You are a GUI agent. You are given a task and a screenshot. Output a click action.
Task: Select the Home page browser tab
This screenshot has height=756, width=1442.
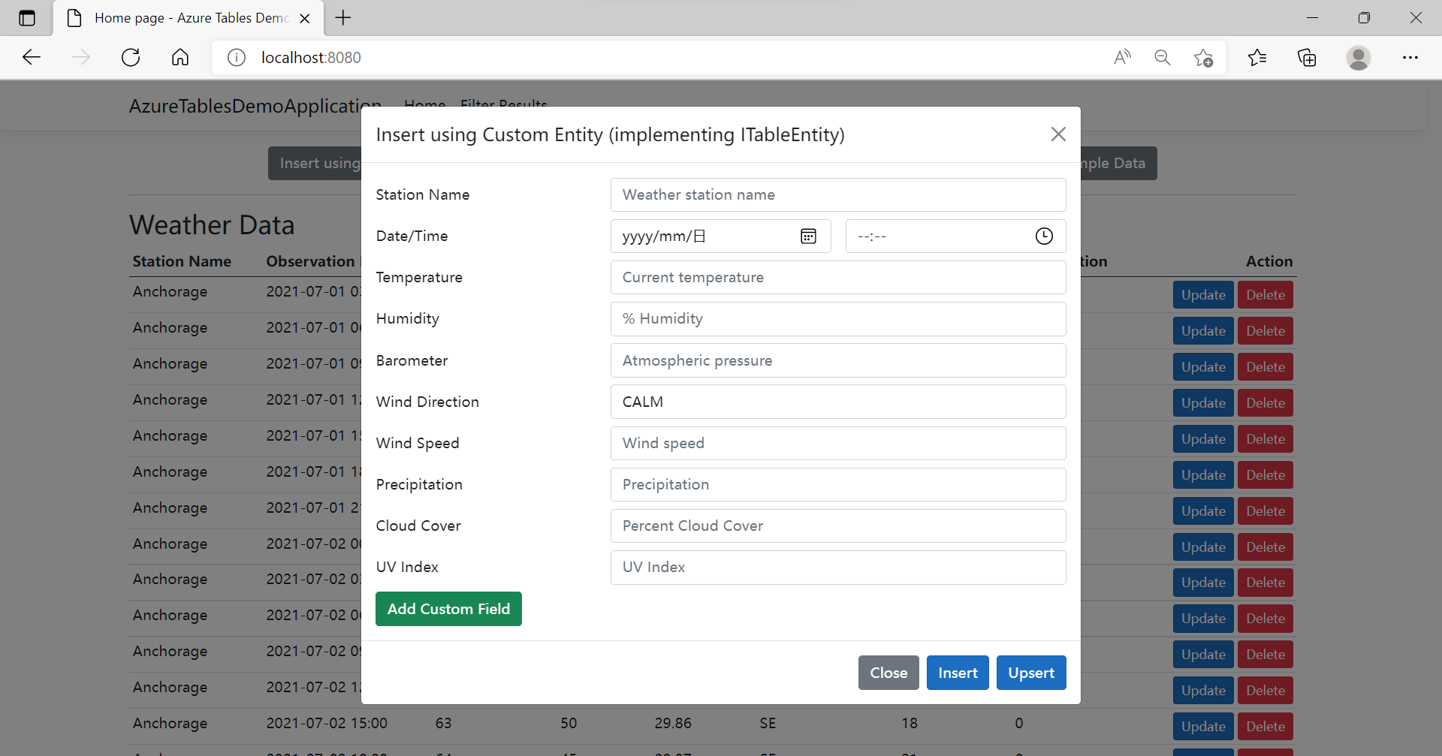point(188,18)
